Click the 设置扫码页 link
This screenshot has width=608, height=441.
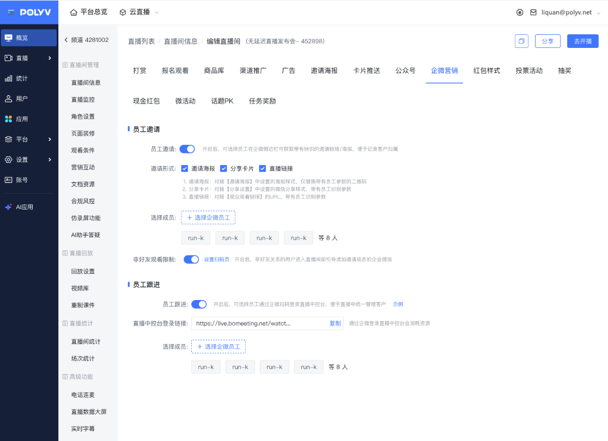tap(217, 260)
